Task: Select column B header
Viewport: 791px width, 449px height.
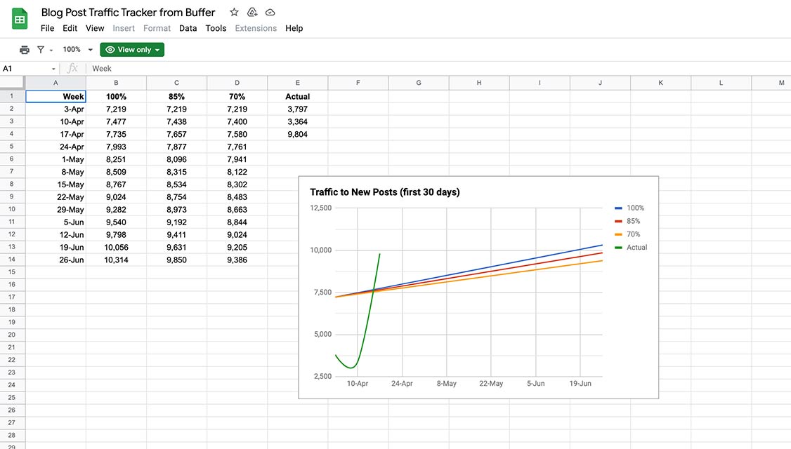Action: click(x=116, y=83)
